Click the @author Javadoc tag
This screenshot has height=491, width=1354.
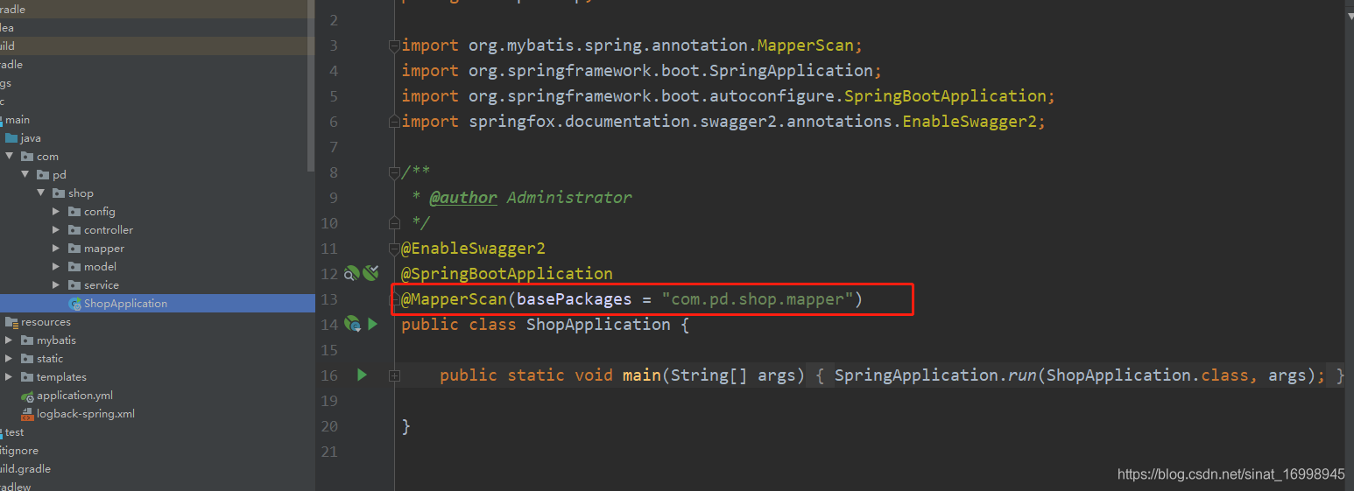463,198
